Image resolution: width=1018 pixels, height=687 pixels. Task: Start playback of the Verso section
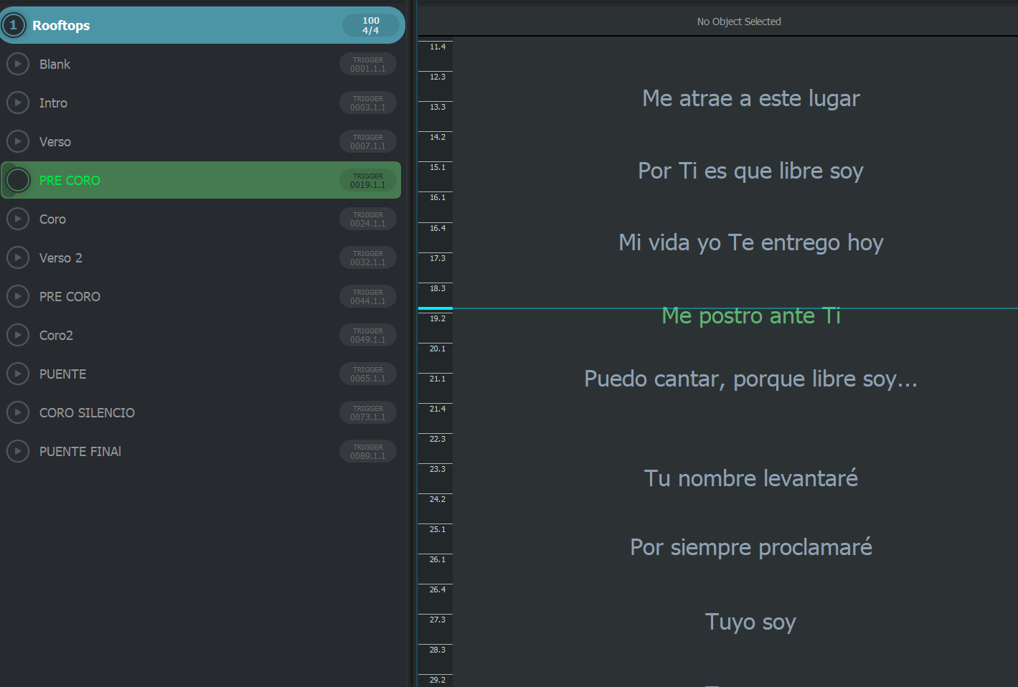18,141
